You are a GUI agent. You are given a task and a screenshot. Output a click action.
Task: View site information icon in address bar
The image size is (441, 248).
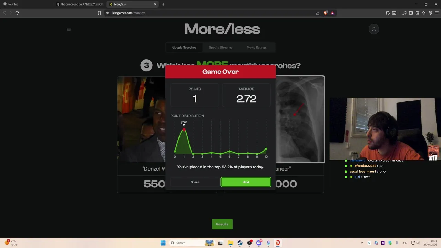coord(107,13)
